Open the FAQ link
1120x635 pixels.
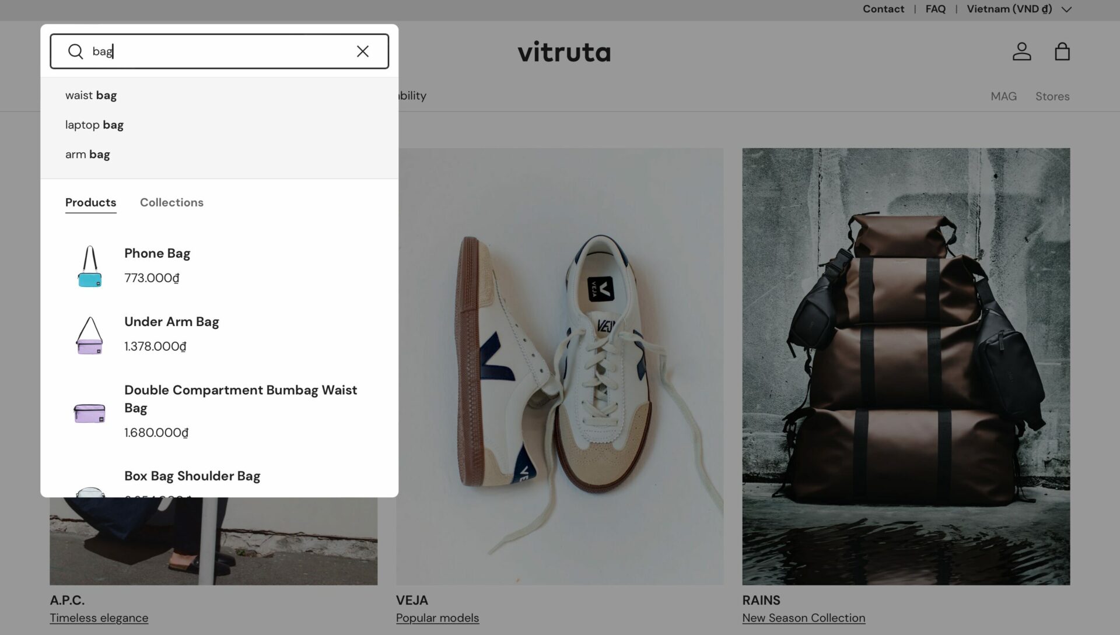[x=935, y=9]
